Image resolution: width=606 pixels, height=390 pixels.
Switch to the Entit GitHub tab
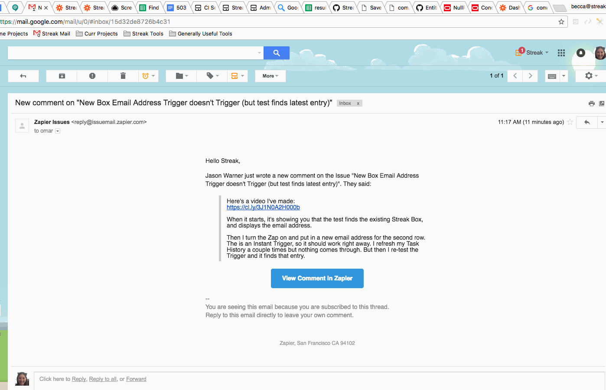(x=427, y=7)
